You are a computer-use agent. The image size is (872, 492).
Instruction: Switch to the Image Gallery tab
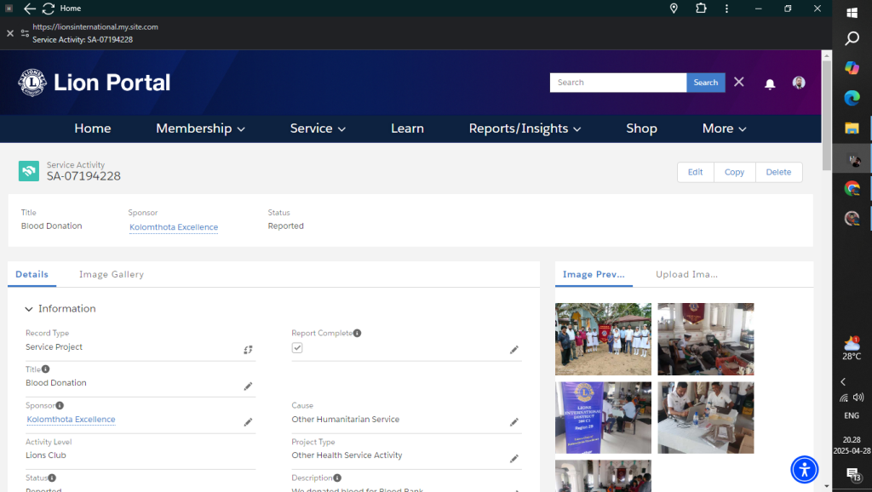[112, 274]
